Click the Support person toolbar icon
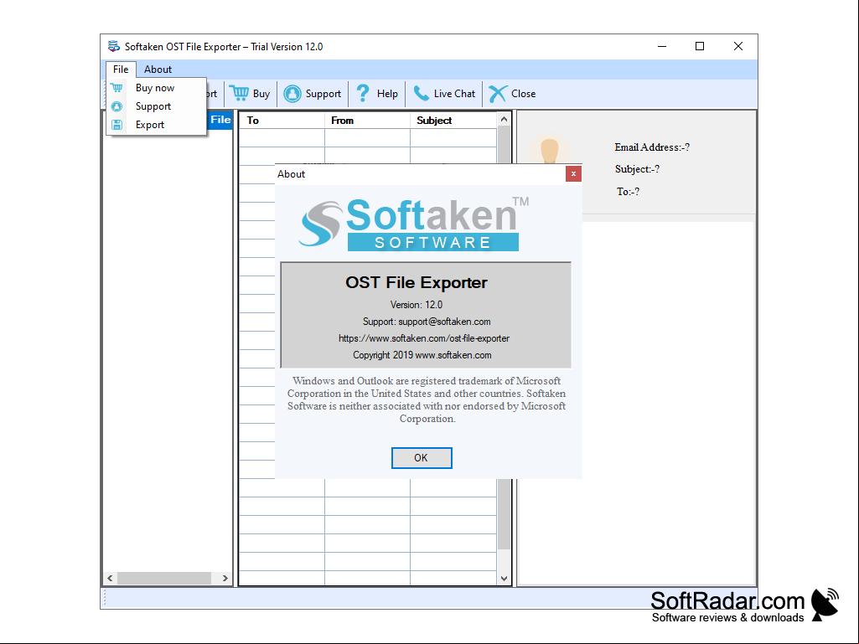Viewport: 859px width, 644px height. point(292,94)
